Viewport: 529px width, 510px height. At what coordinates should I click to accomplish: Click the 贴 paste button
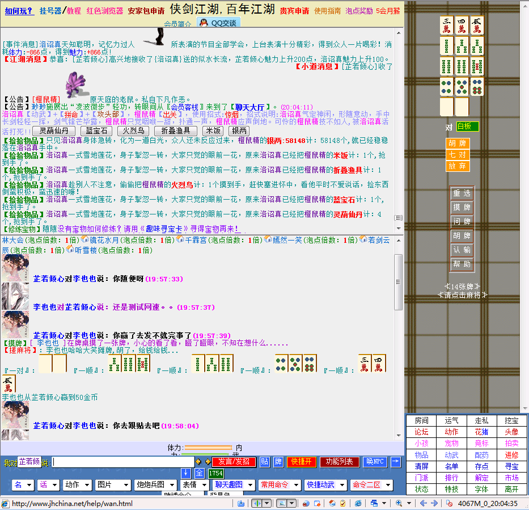264,461
